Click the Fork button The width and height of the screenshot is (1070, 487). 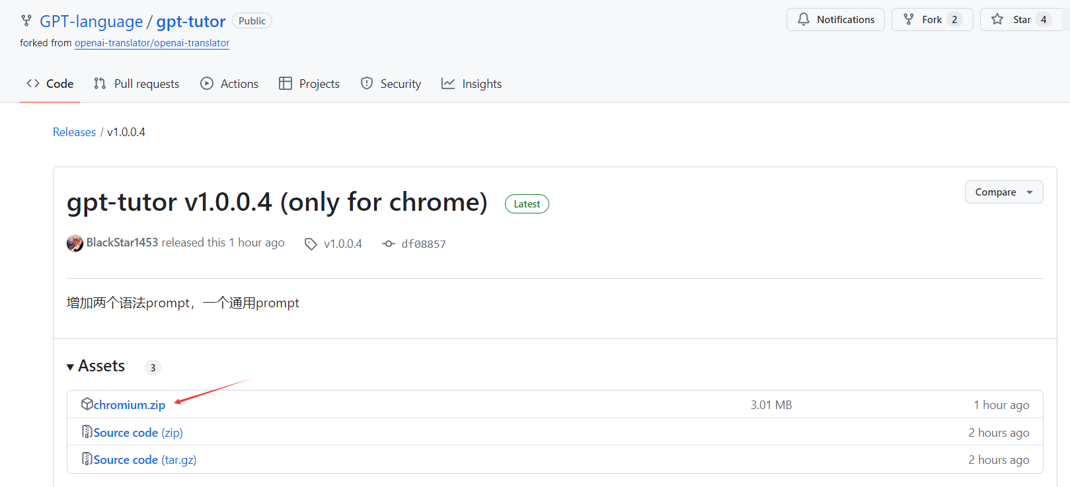[x=932, y=19]
